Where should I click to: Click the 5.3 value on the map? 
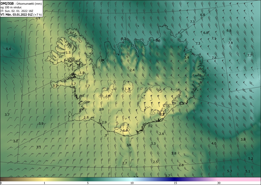point(229,171)
